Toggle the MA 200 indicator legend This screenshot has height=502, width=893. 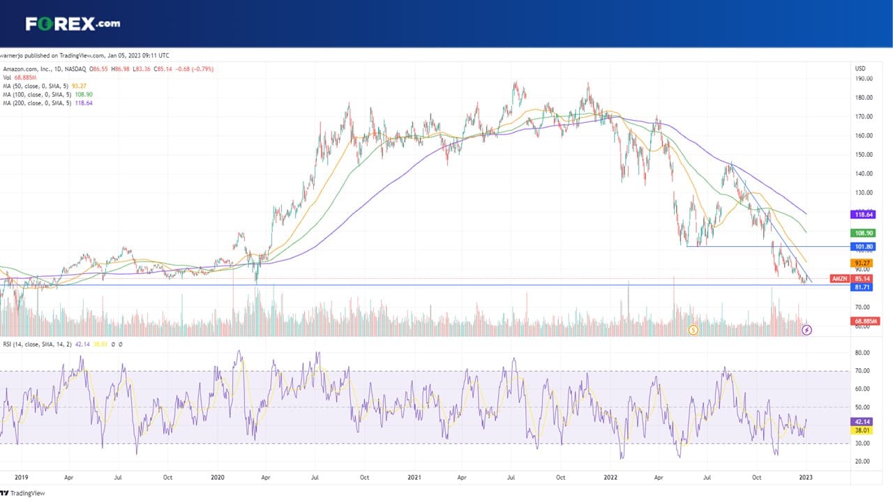click(x=47, y=102)
